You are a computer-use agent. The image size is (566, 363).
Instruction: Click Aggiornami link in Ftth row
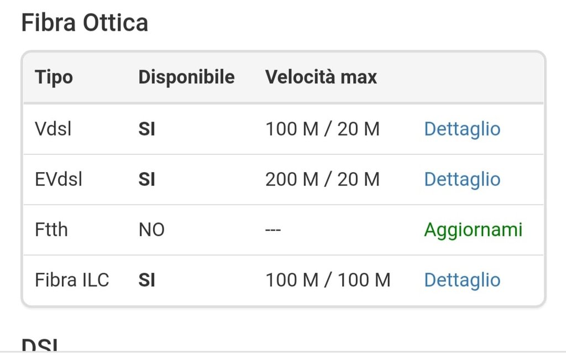(473, 230)
